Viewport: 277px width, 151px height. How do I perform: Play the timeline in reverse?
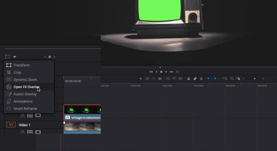[156, 72]
